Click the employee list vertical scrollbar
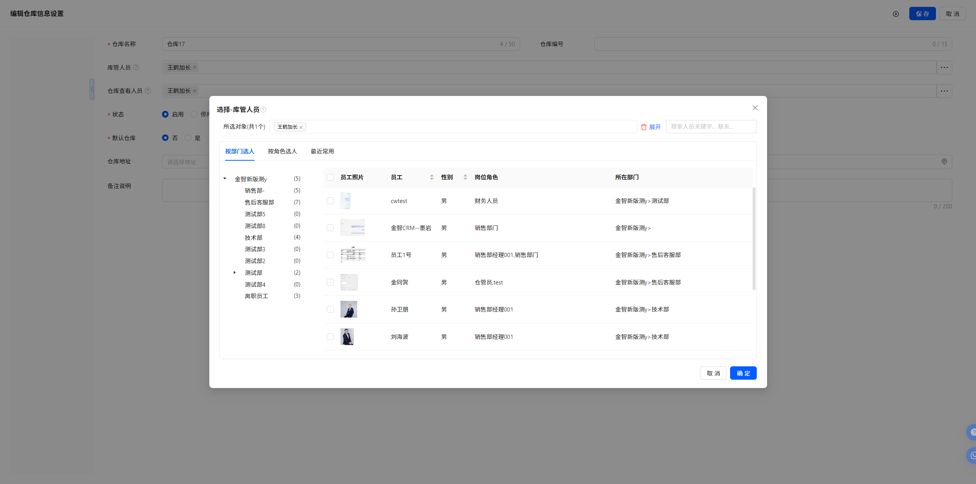Screen dimensions: 976x484 coord(754,238)
